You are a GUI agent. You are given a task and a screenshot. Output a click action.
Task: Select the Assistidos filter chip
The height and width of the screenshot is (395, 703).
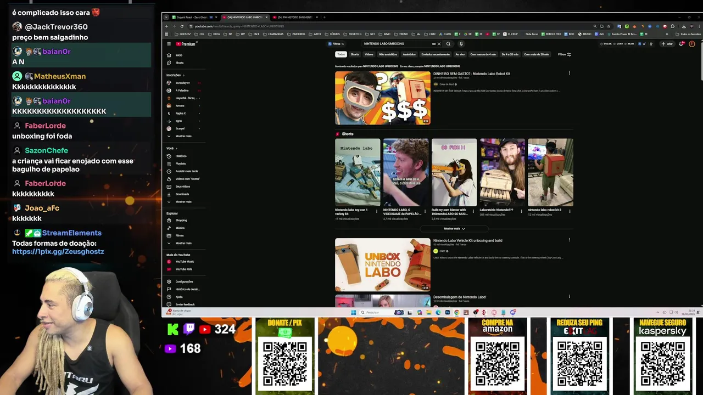[x=409, y=54]
